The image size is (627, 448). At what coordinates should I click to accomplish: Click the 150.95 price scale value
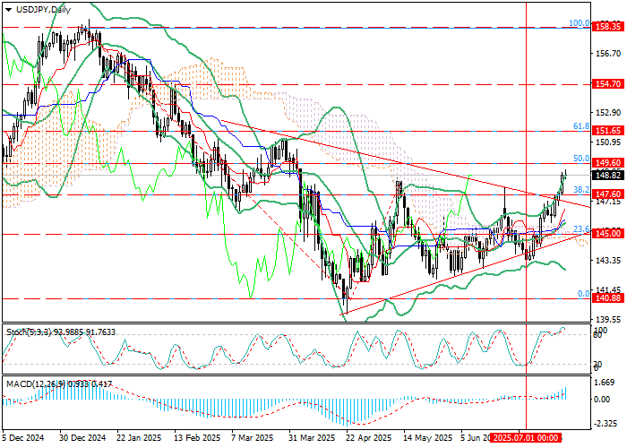(608, 142)
